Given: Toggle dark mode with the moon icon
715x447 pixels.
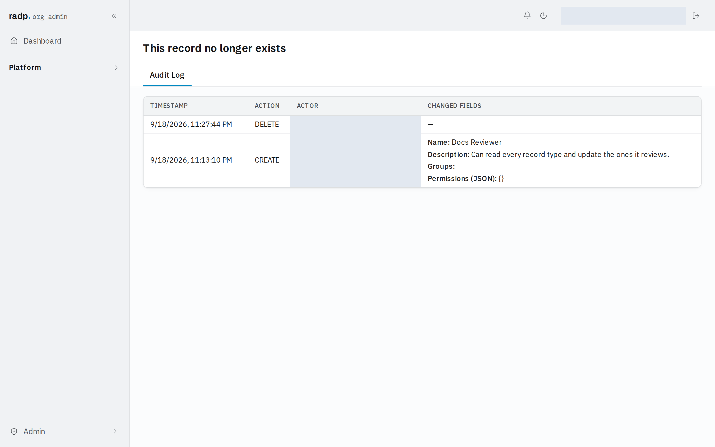Looking at the screenshot, I should (543, 15).
